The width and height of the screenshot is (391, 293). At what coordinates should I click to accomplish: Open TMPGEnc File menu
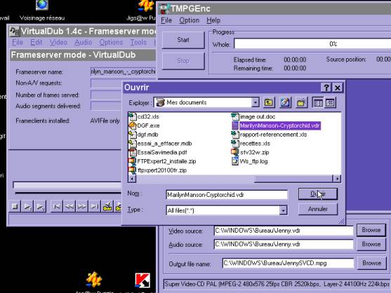tap(166, 20)
